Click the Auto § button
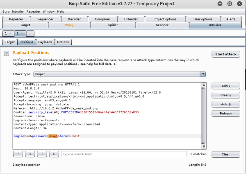 226,104
